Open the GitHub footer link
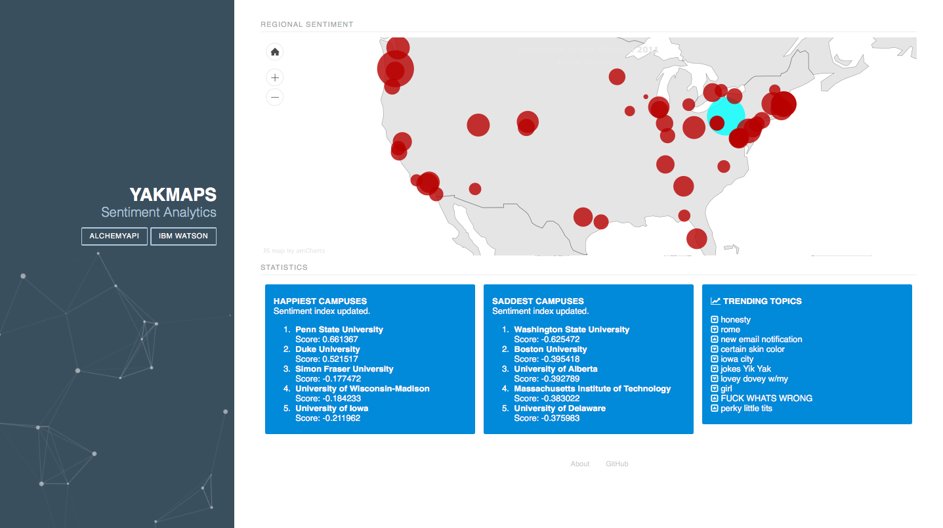This screenshot has width=943, height=528. 617,464
